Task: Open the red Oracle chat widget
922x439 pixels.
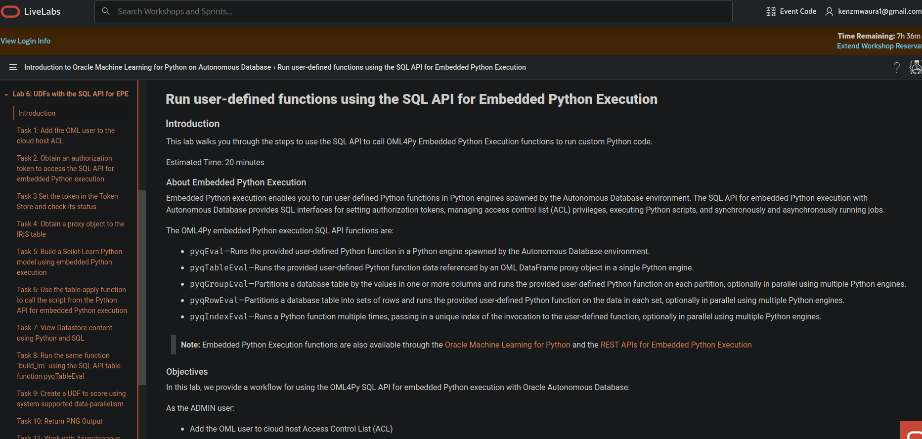Action: (911, 430)
